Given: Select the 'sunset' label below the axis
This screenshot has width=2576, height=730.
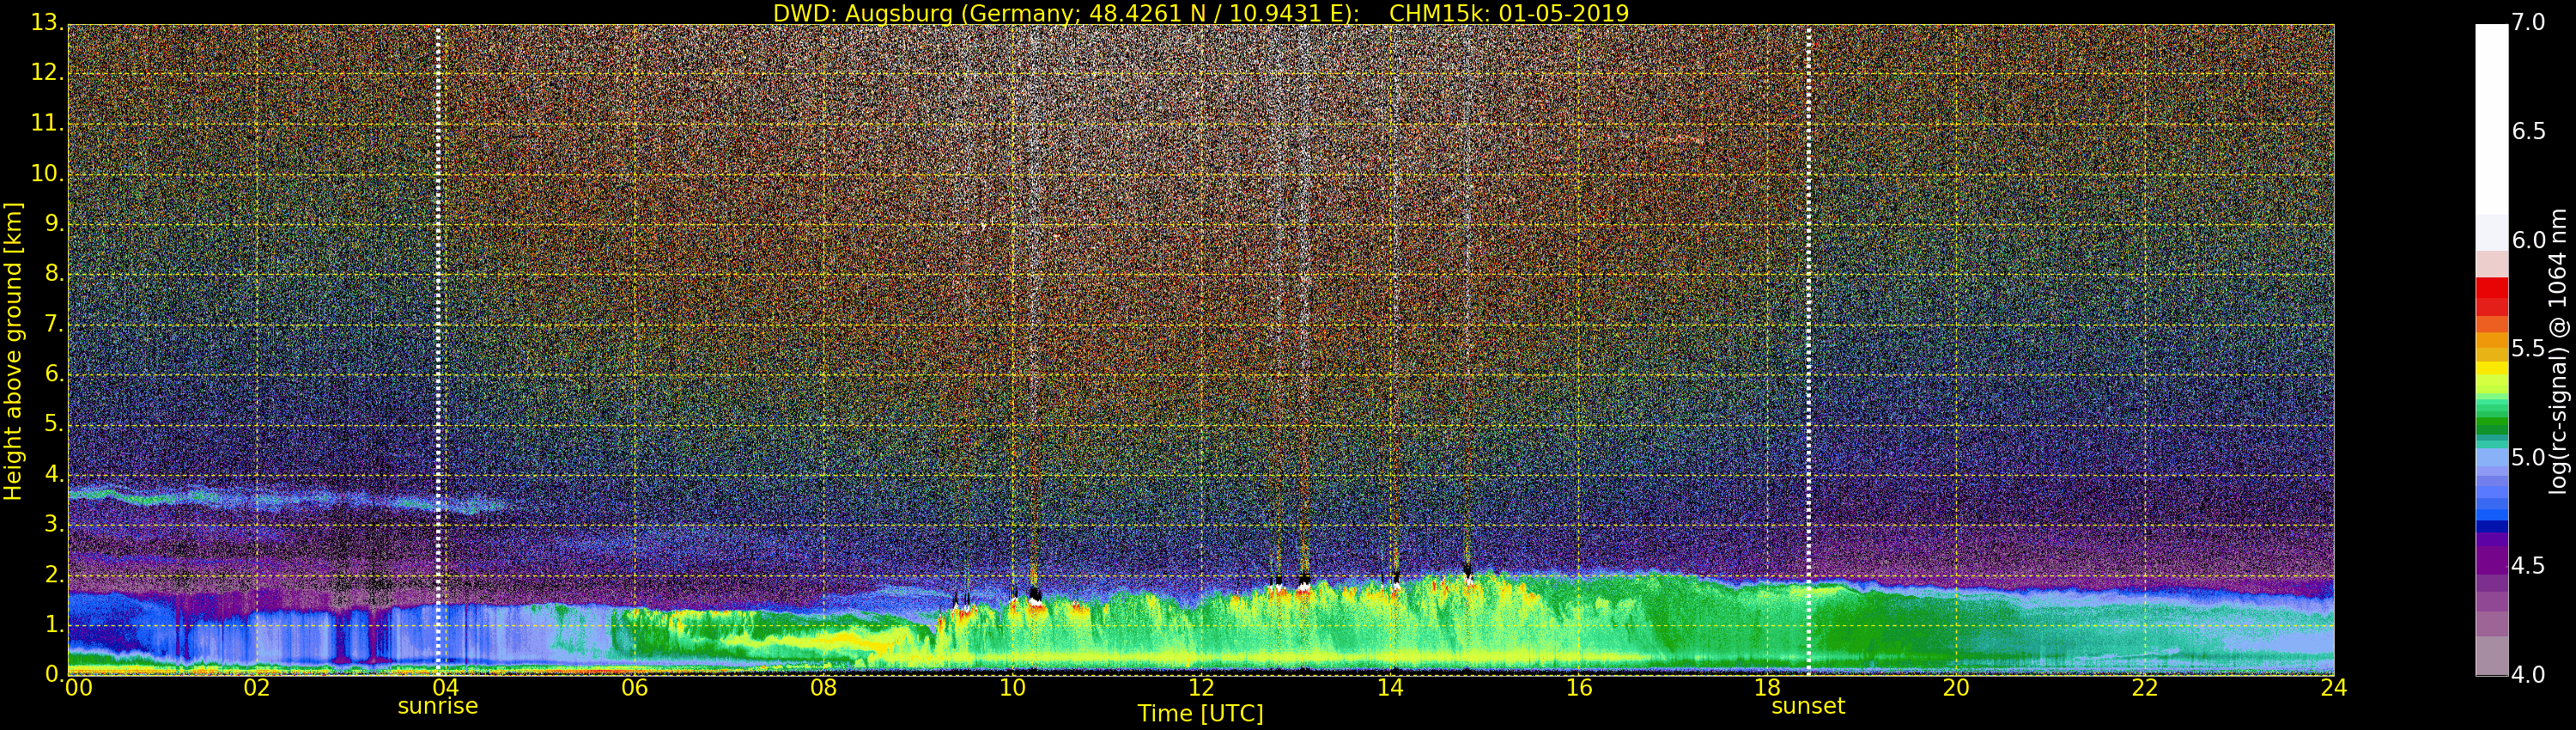Looking at the screenshot, I should [1808, 706].
